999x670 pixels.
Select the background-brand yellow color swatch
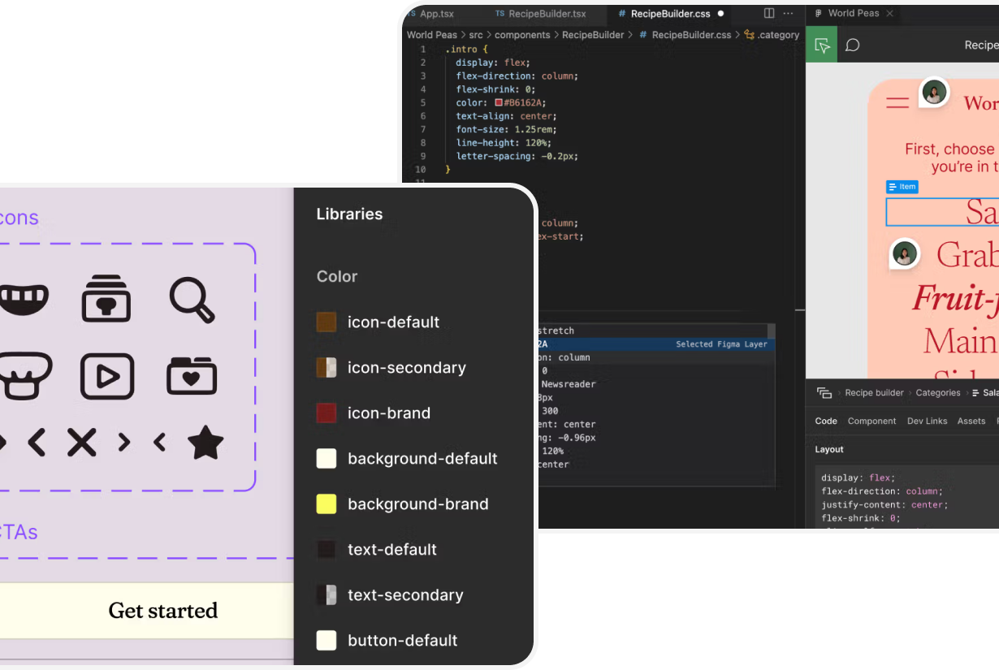click(x=327, y=504)
